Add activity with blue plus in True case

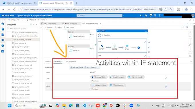[139, 48]
